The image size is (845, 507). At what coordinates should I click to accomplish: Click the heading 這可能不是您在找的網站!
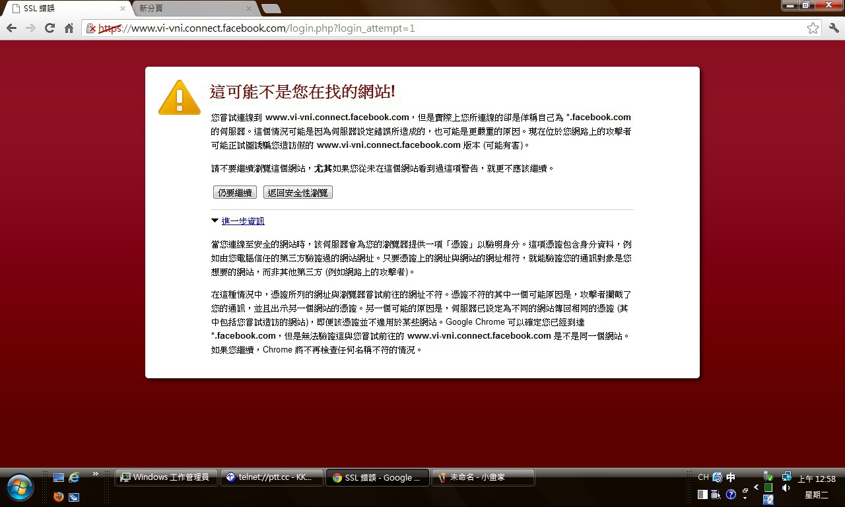coord(302,92)
